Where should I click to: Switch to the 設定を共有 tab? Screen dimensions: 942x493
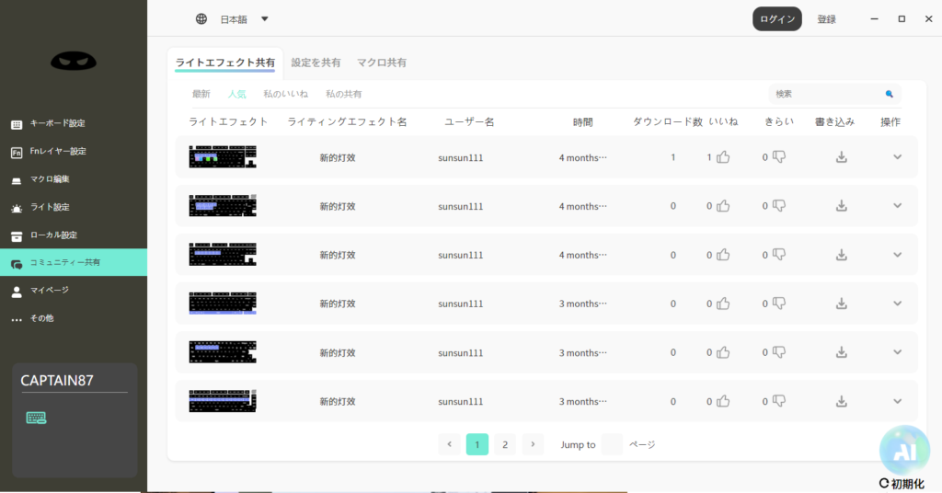tap(316, 63)
